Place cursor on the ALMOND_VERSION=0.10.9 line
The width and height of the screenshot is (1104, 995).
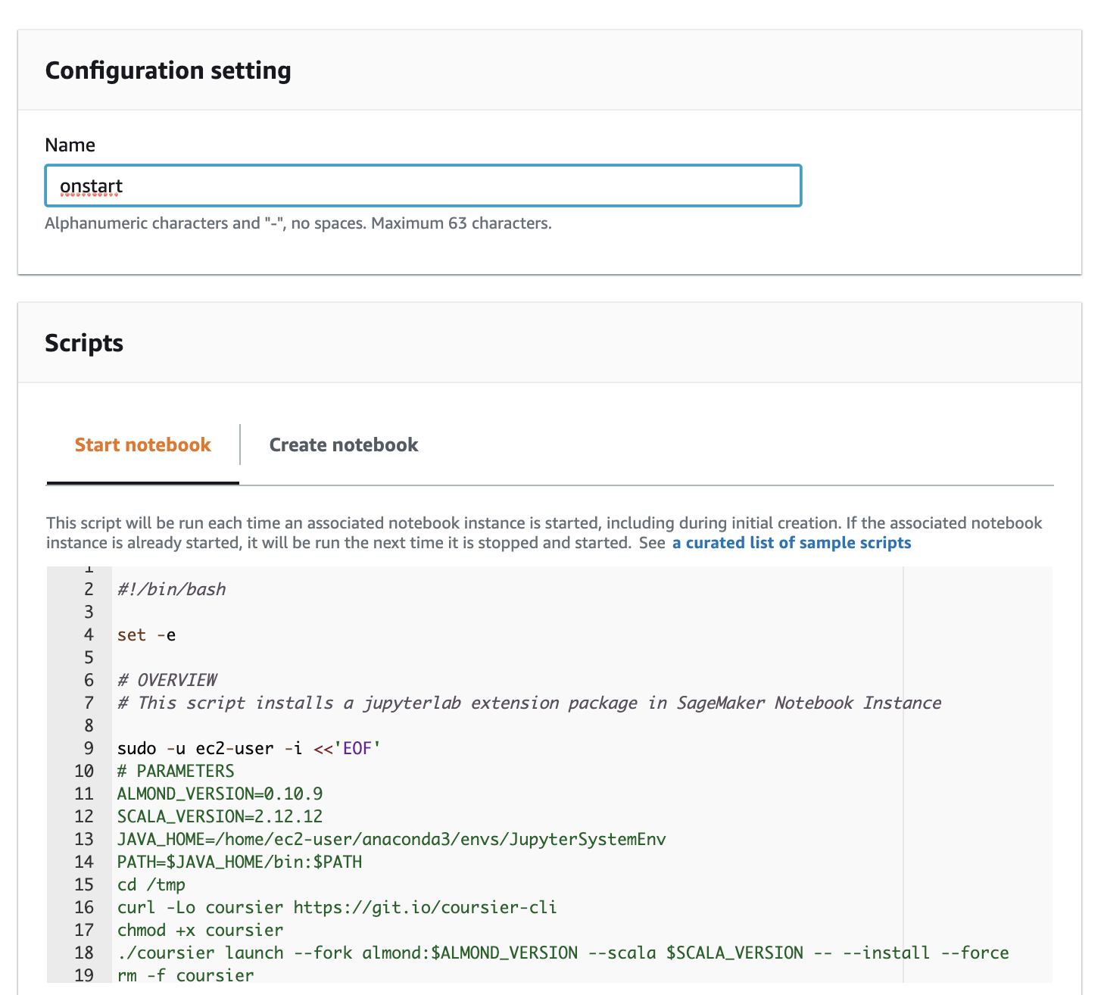click(x=220, y=794)
